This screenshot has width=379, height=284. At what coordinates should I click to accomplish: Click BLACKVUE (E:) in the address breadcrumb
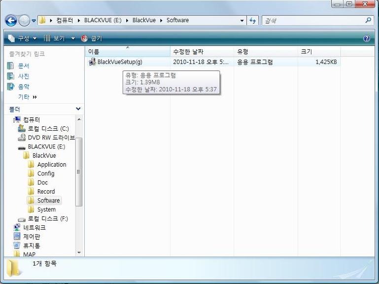(x=103, y=20)
